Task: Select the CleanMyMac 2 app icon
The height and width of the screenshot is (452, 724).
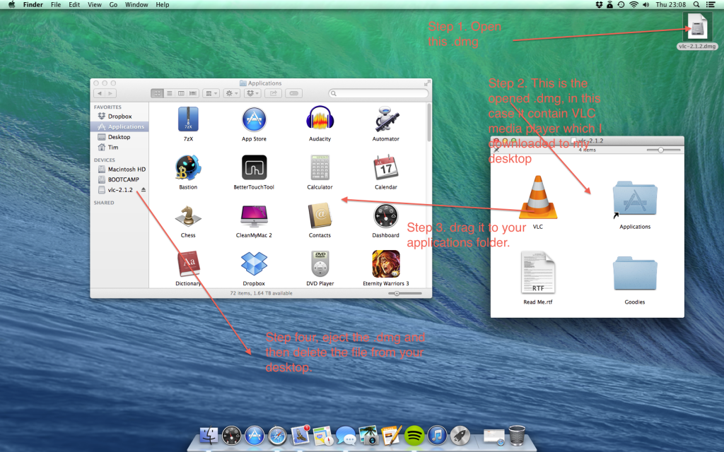Action: (x=254, y=216)
